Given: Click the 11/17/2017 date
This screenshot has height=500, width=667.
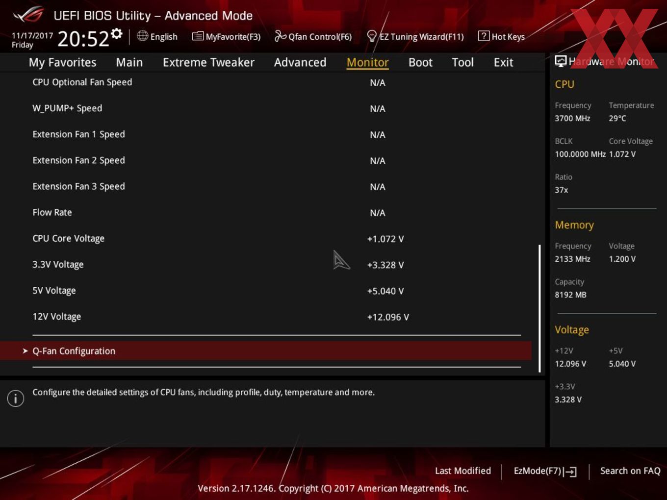Looking at the screenshot, I should click(32, 36).
